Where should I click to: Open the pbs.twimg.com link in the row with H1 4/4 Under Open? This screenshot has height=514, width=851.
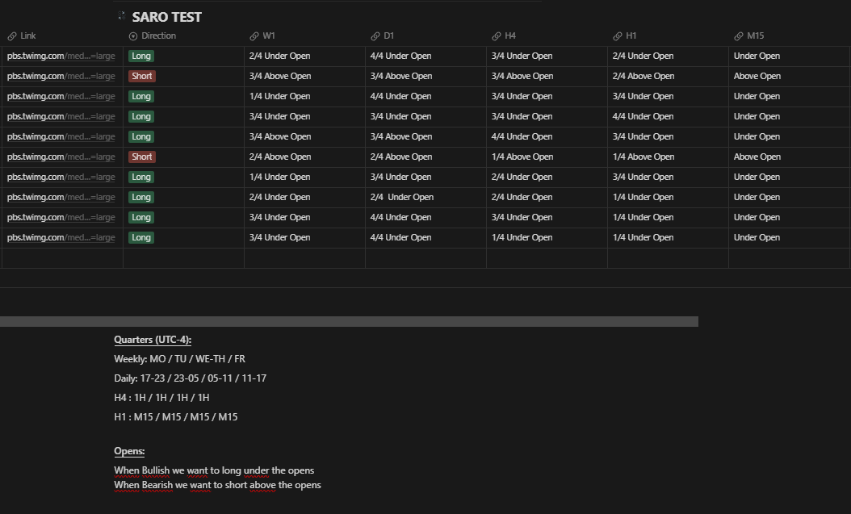(x=61, y=116)
